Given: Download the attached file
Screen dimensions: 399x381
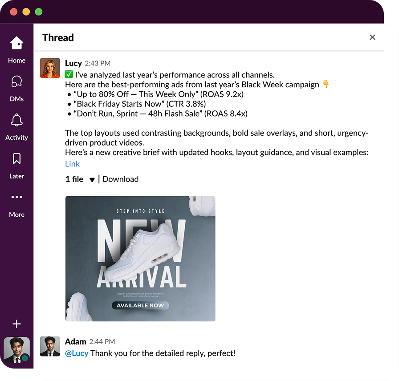Looking at the screenshot, I should [120, 179].
